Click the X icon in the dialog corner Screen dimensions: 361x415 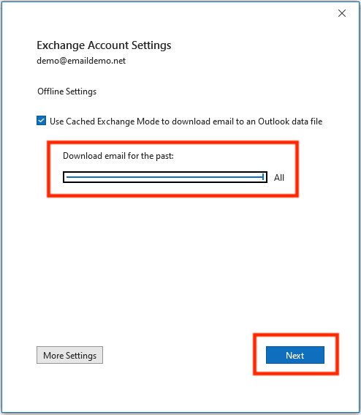pyautogui.click(x=342, y=13)
